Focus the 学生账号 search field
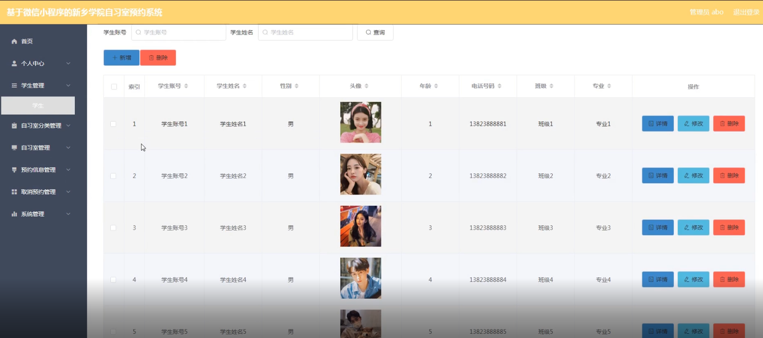 coord(179,33)
